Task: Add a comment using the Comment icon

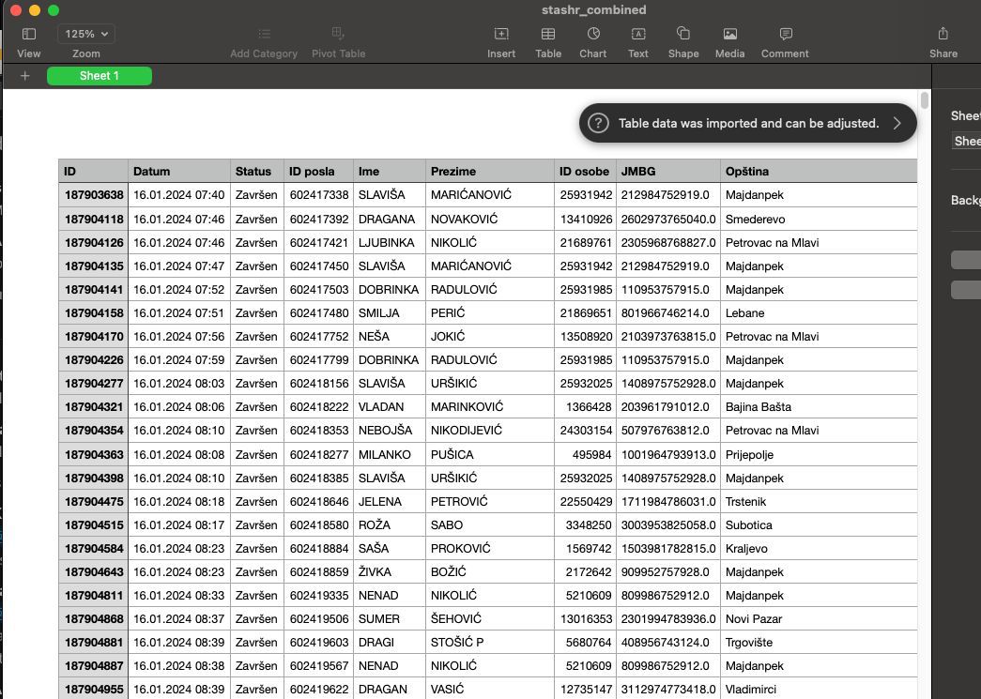Action: click(x=785, y=38)
